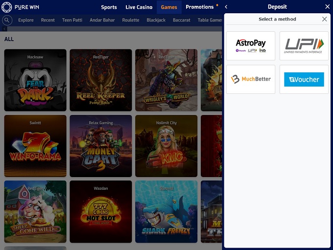Viewport: 333px width, 250px height.
Task: Choose AstroPay deposit method
Action: (251, 46)
